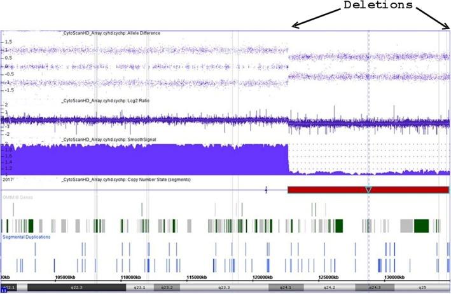Click the 130000kb axis label

coord(394,277)
